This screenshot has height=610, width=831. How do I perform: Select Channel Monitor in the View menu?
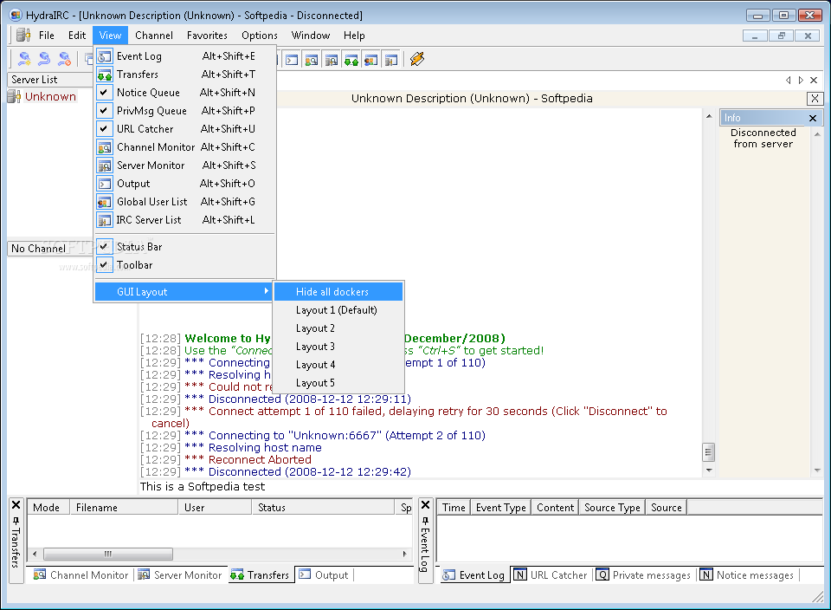[185, 147]
